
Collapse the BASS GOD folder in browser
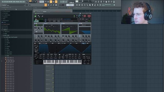click(x=7, y=35)
